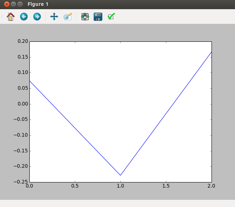The width and height of the screenshot is (235, 207).
Task: Click the y-axis label −0.10
Action: click(x=21, y=135)
